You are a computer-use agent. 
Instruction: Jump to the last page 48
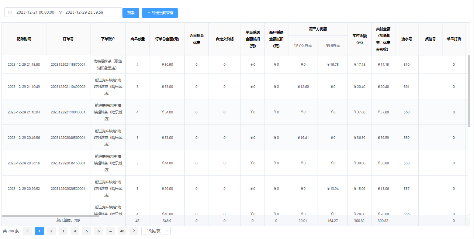pos(122,231)
